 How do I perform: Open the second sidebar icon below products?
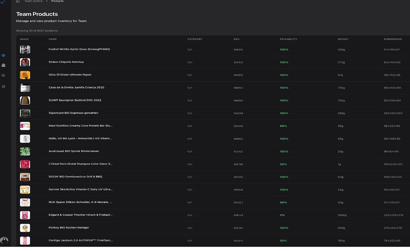click(4, 65)
